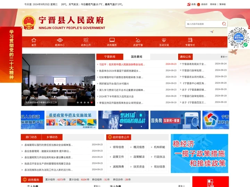Viewport: 250px width, 187px height.
Task: Click the 概况信息 button
Action: (137, 147)
